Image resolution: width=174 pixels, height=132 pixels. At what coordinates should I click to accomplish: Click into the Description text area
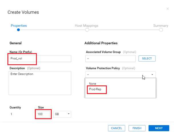pos(40,83)
